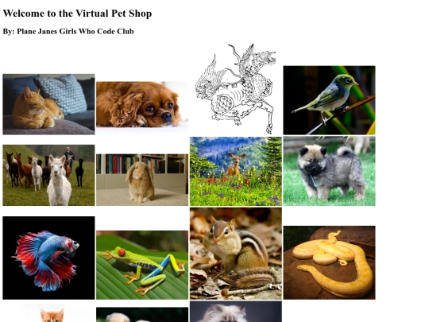Choose the chipmunk among leaves image

(x=236, y=254)
